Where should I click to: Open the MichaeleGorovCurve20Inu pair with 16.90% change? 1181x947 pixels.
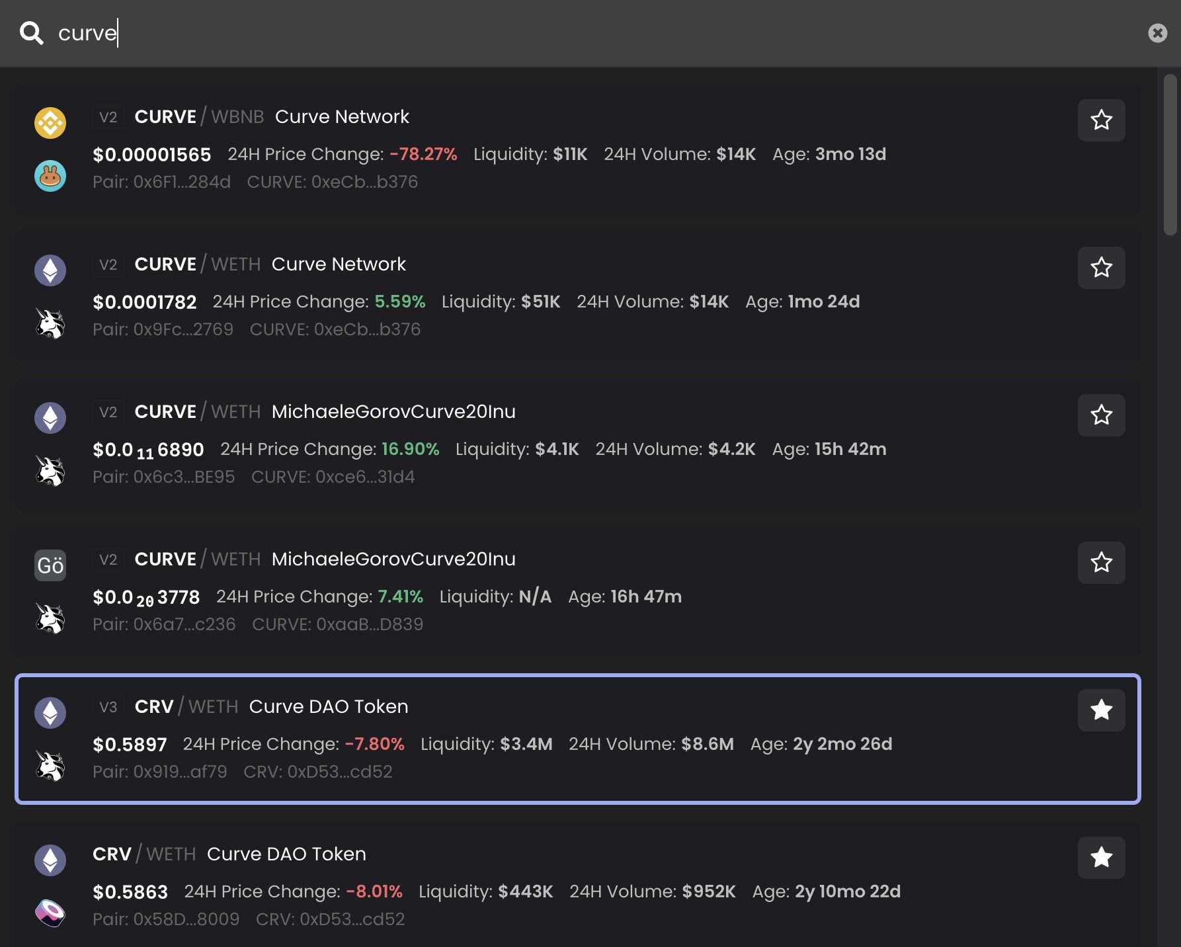578,444
